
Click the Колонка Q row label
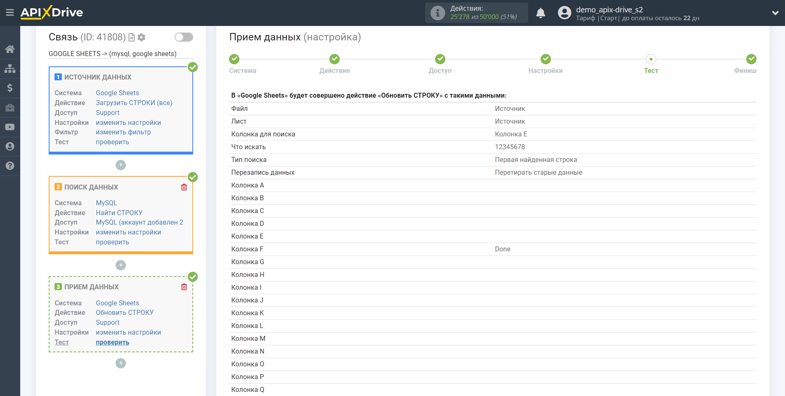pos(248,389)
